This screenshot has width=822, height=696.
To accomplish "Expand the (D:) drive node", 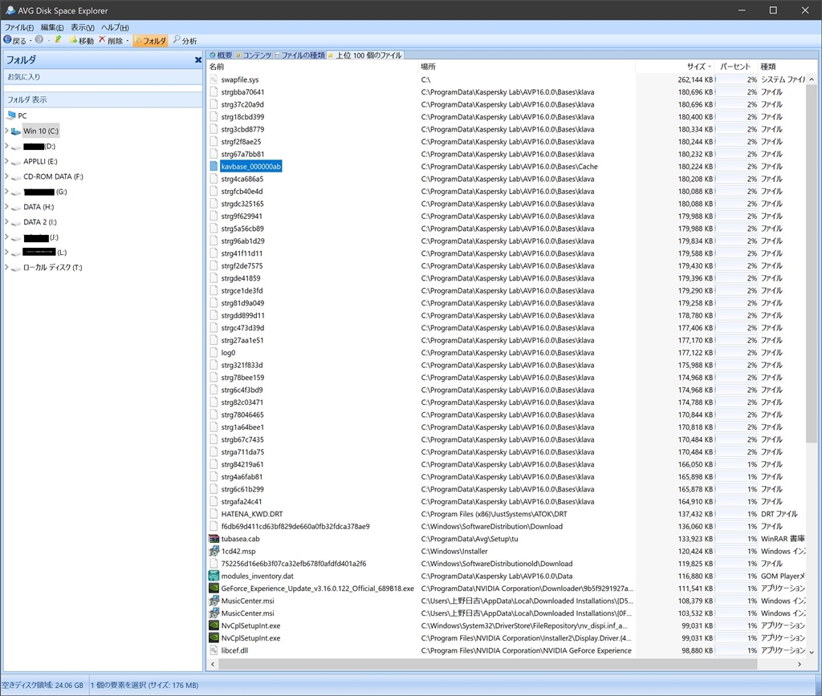I will 6,146.
